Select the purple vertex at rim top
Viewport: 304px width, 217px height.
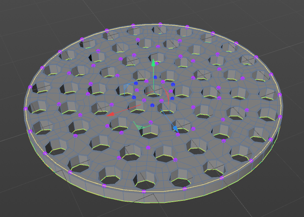[160, 24]
